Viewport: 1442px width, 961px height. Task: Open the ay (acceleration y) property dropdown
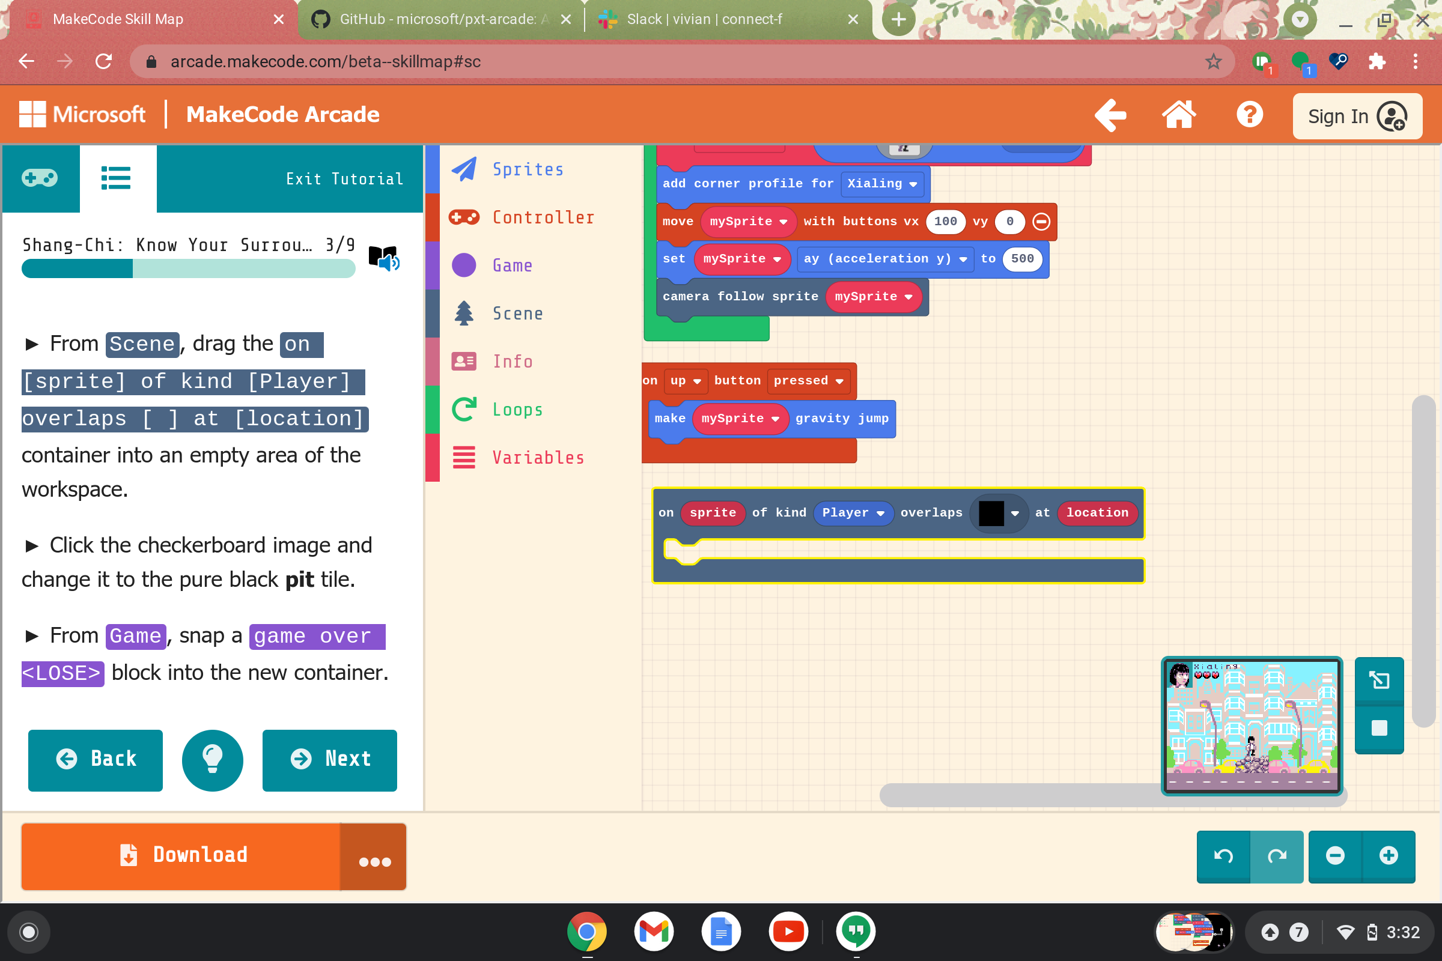[885, 259]
